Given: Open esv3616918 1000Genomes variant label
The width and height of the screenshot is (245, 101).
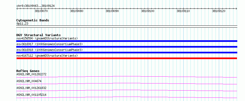Looking at the screenshot, I should click(49, 50).
